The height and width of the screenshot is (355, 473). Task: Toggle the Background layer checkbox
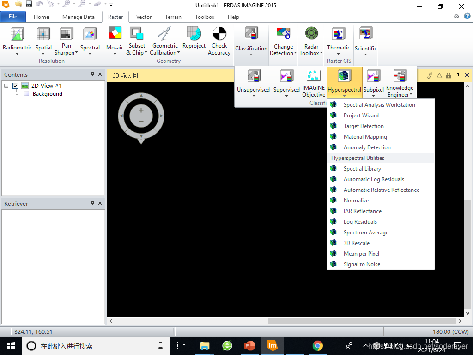pyautogui.click(x=26, y=93)
